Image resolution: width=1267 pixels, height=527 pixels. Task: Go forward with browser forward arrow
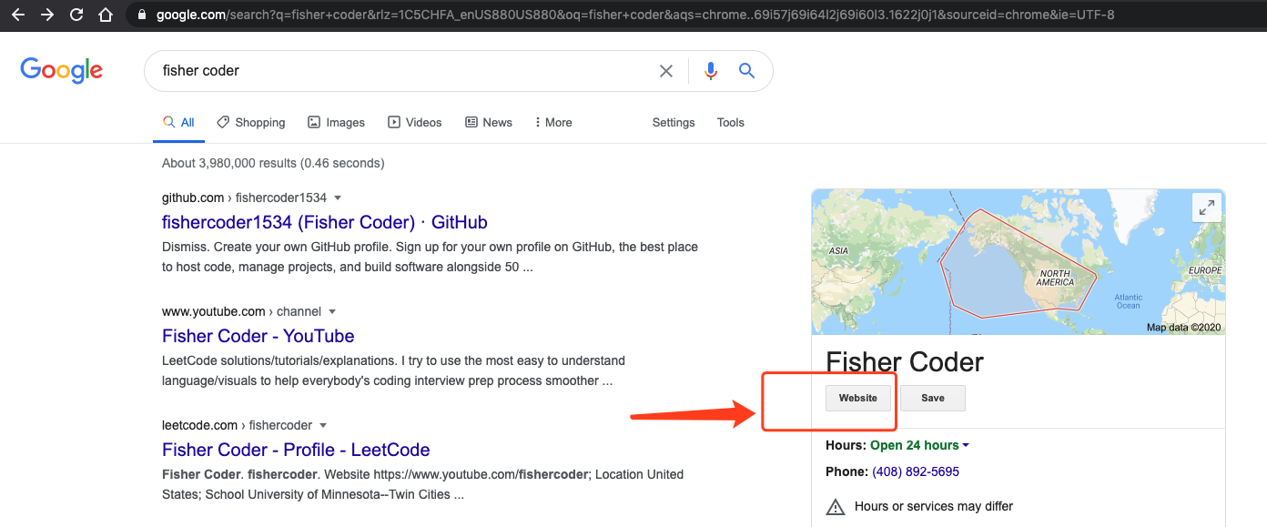point(47,15)
